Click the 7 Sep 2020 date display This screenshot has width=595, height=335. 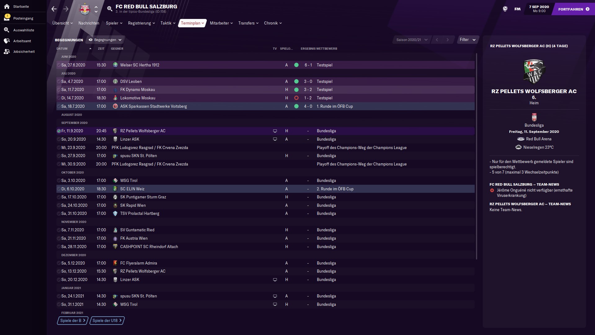pos(539,9)
